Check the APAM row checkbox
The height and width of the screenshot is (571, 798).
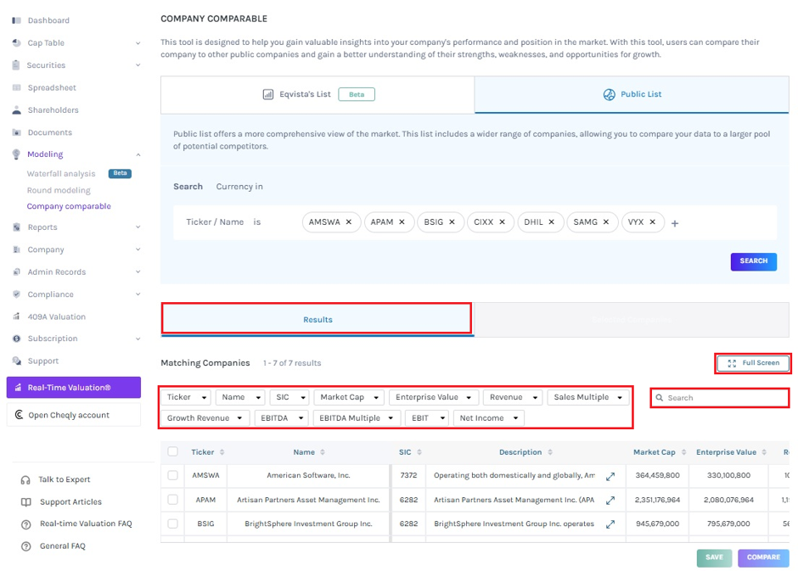click(173, 500)
